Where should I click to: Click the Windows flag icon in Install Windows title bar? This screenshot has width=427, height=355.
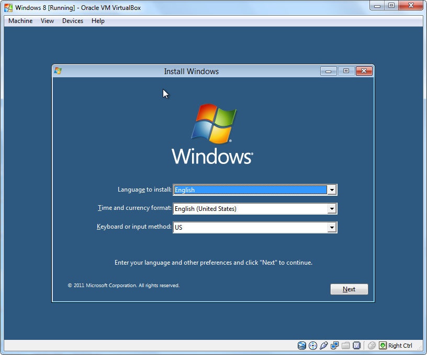pyautogui.click(x=58, y=71)
